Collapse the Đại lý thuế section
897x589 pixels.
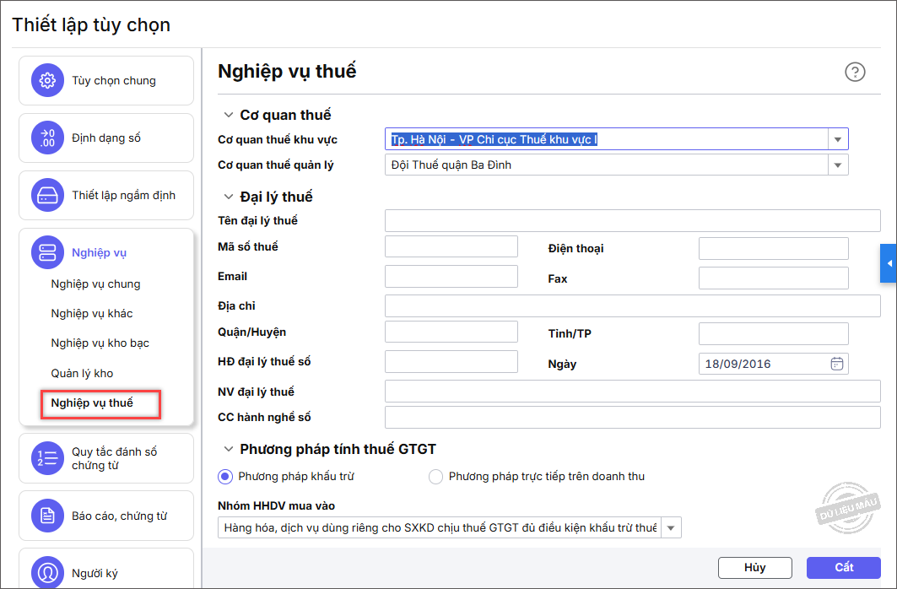pyautogui.click(x=229, y=197)
